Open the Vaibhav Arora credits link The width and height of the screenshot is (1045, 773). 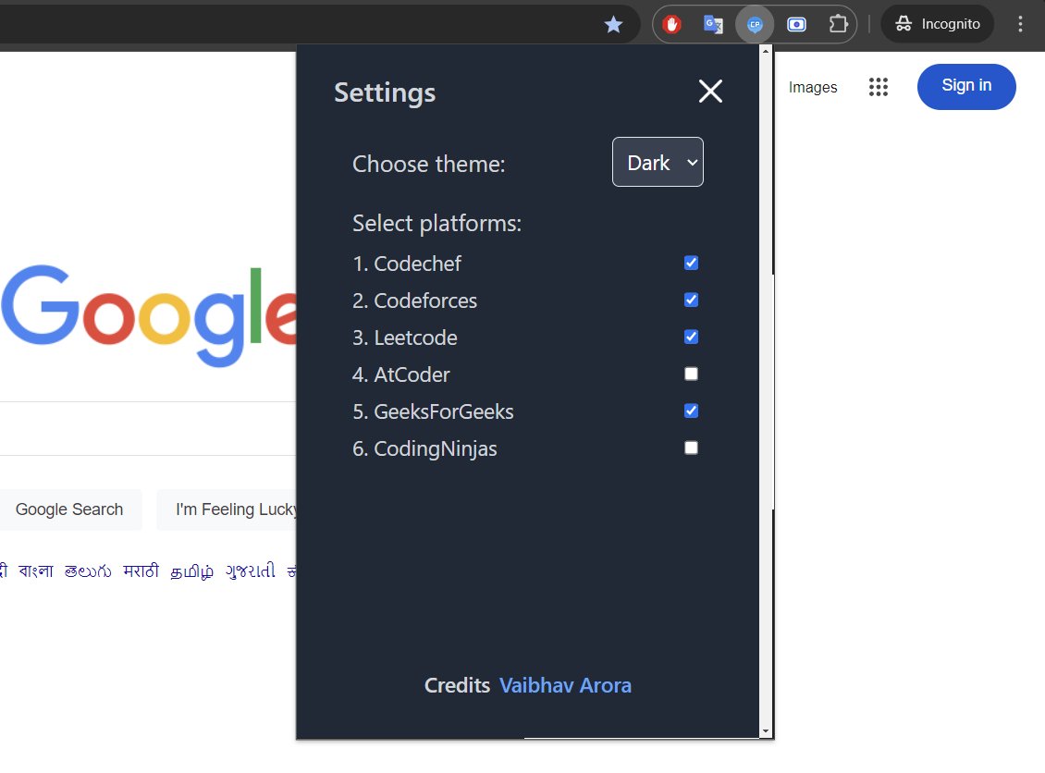(x=565, y=685)
